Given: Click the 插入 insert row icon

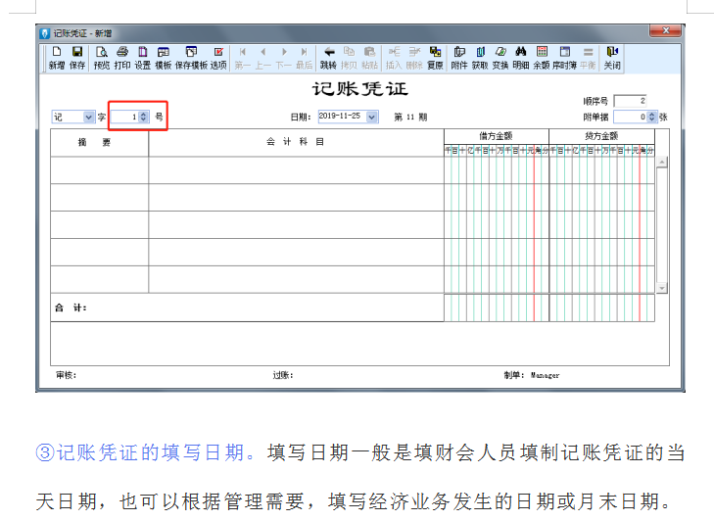Looking at the screenshot, I should [394, 58].
